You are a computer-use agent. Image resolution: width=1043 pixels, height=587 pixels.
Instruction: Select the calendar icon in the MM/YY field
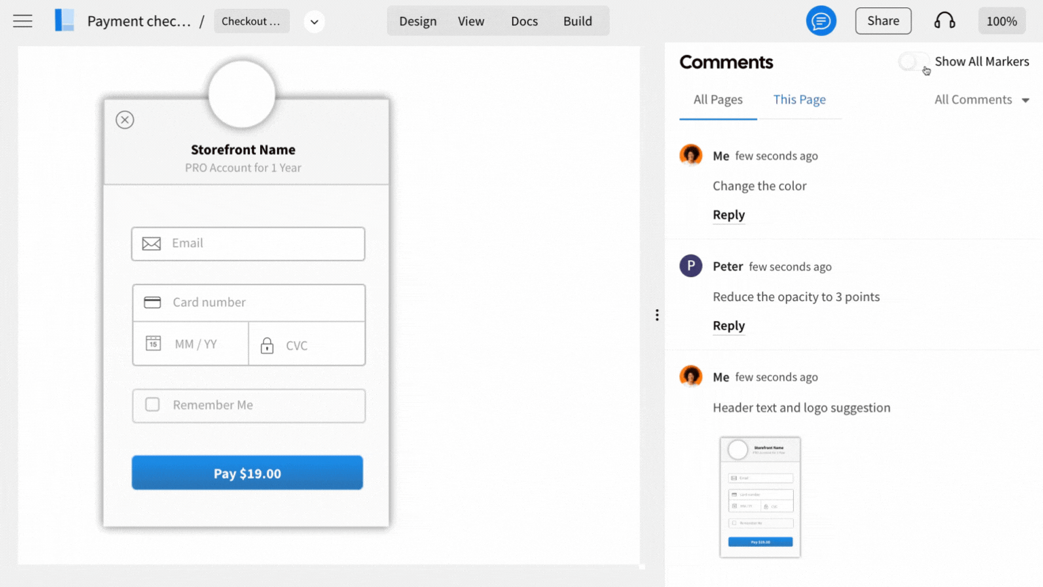[153, 344]
